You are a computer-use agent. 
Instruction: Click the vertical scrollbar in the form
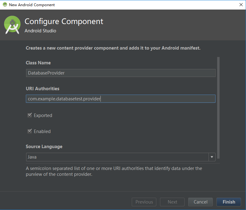click(x=218, y=108)
